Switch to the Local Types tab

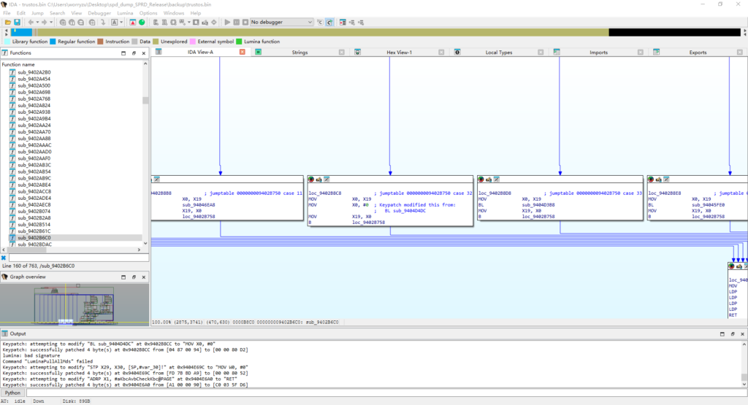(498, 53)
